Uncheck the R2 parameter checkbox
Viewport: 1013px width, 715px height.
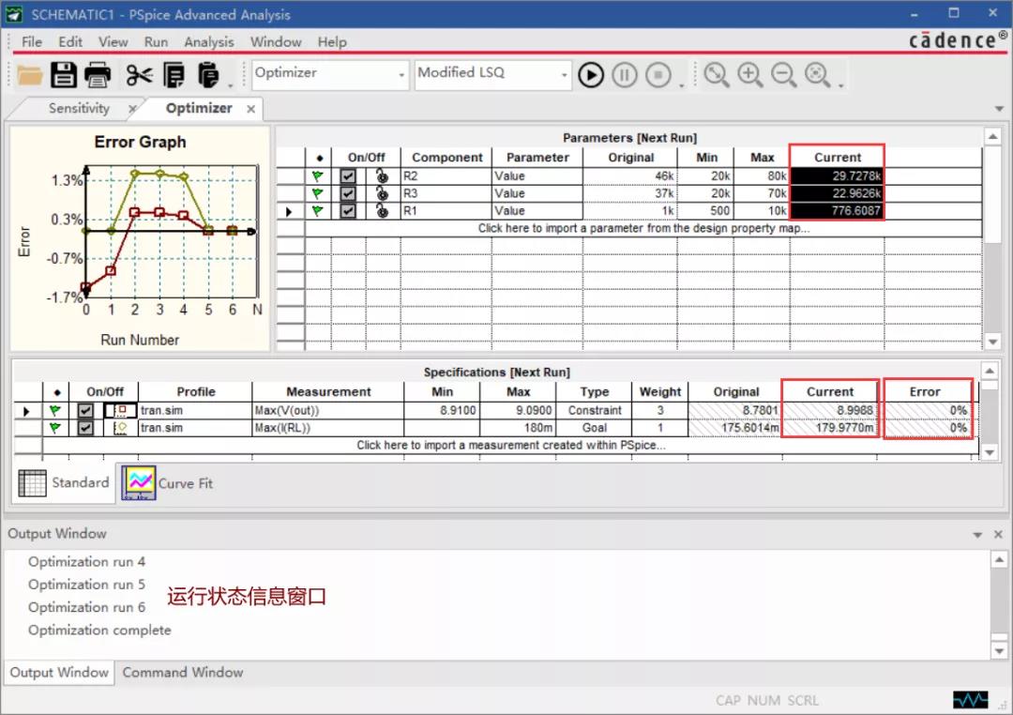pos(348,175)
